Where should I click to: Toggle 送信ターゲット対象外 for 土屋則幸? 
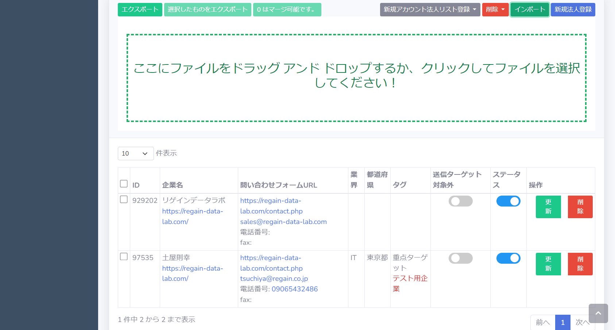460,258
